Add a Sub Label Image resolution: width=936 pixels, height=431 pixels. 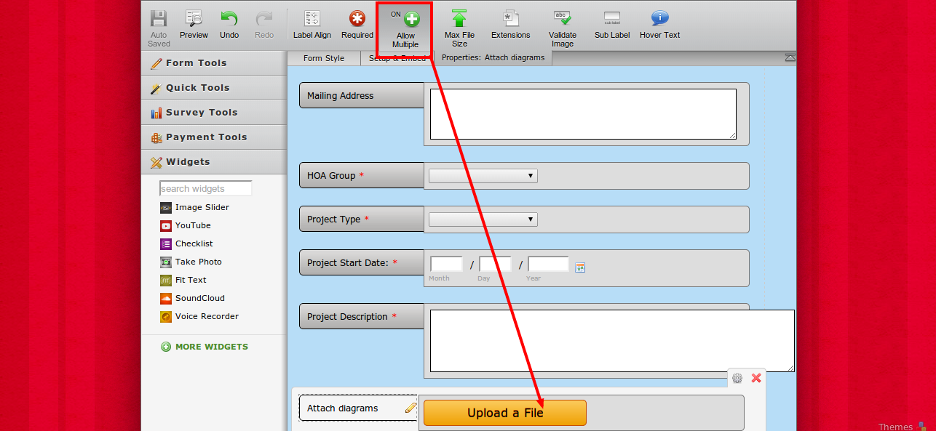click(612, 25)
